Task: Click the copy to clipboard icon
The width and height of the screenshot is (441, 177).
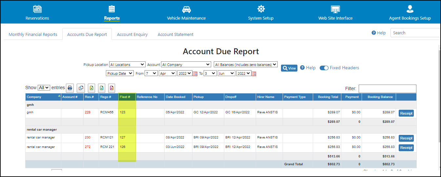Action: [x=81, y=88]
